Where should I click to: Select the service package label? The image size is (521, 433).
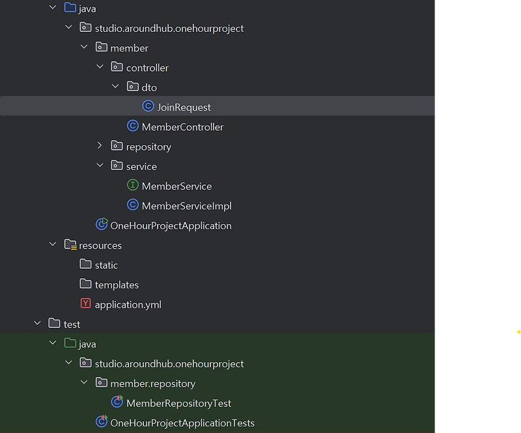click(x=141, y=167)
